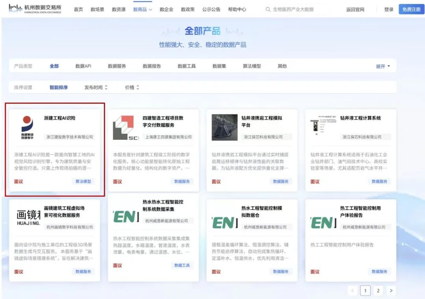Open 画镜建筑工程虚拟场景可视化数据服务 title

(x=64, y=212)
